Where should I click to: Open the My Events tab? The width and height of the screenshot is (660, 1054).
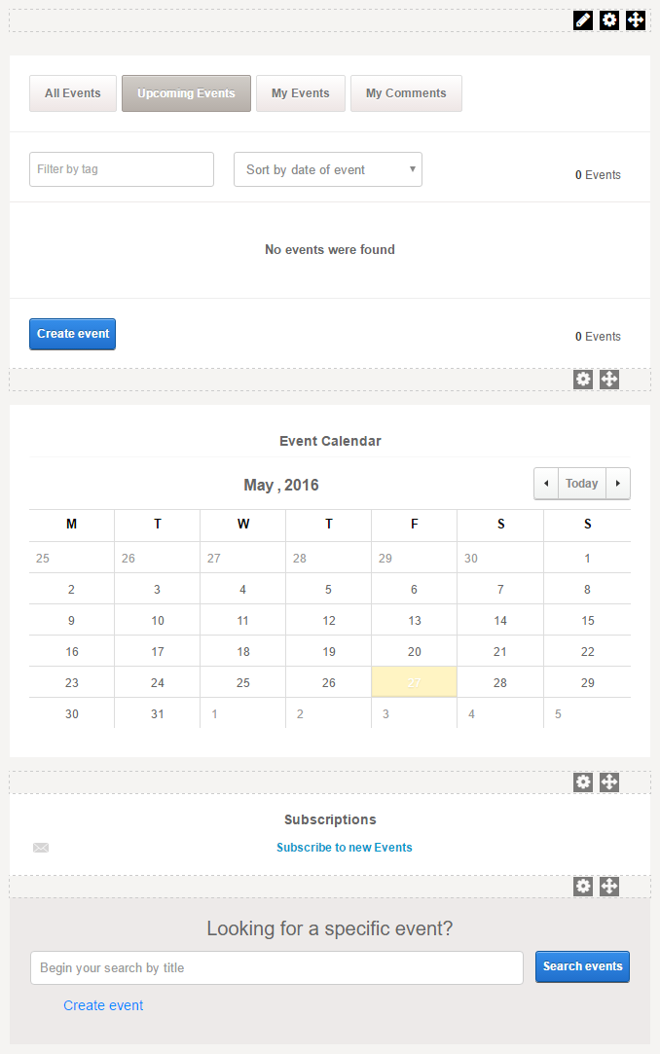click(x=301, y=93)
